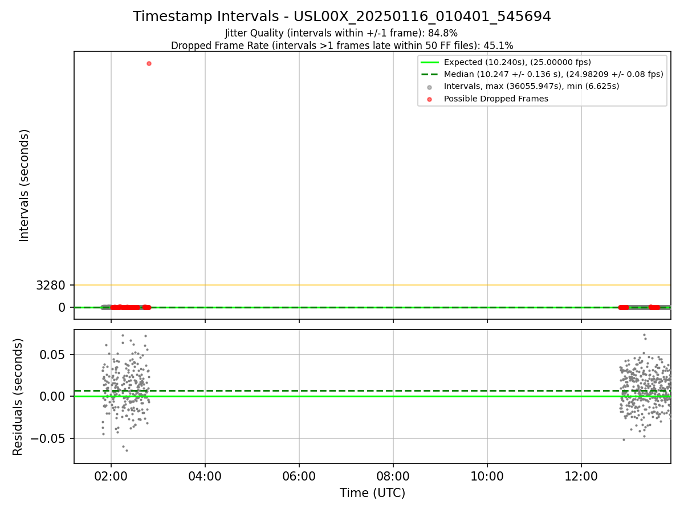The height and width of the screenshot is (513, 684).
Task: Click the −0.05 residuals tick label
Action: [47, 438]
